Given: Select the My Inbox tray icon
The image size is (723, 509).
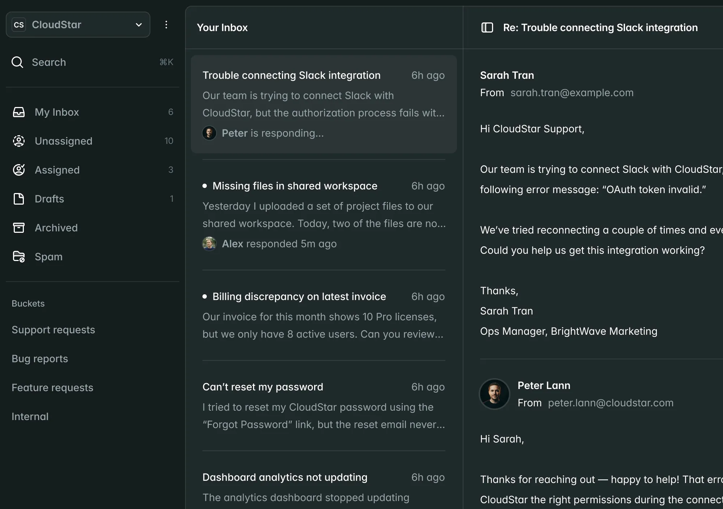Looking at the screenshot, I should tap(19, 112).
